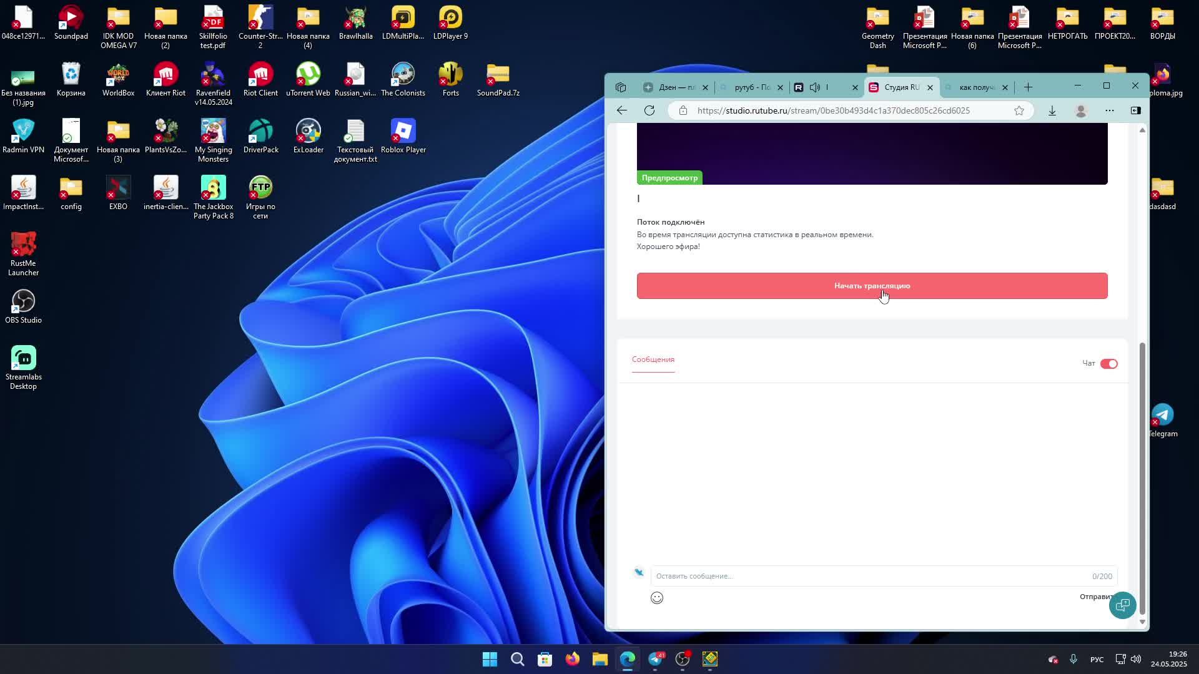Toggle the 'Чат' chat switch
The height and width of the screenshot is (674, 1199).
pos(1109,364)
